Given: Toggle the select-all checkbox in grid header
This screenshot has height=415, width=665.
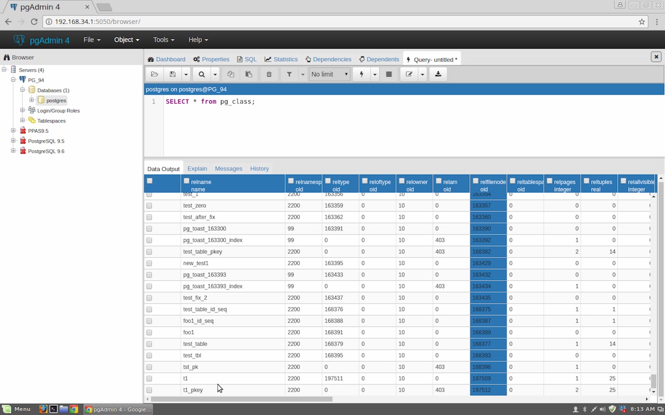Looking at the screenshot, I should point(150,181).
